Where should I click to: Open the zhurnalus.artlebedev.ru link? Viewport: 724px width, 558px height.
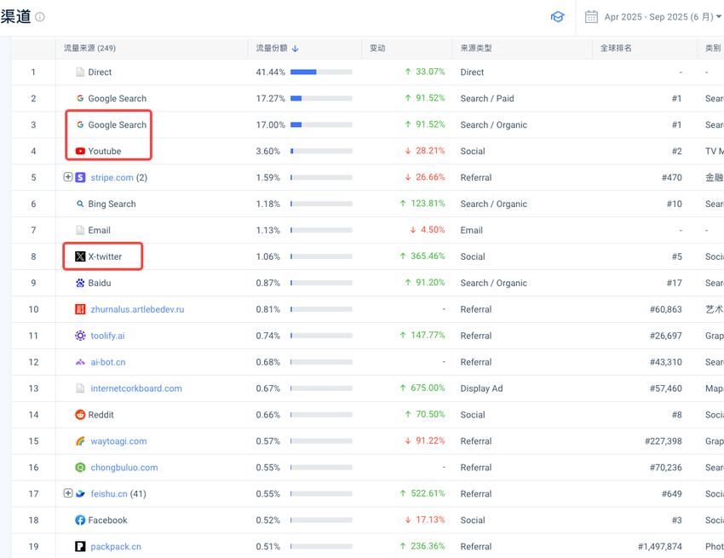(137, 309)
